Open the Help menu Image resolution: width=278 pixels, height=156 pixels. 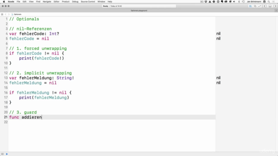coord(110,2)
